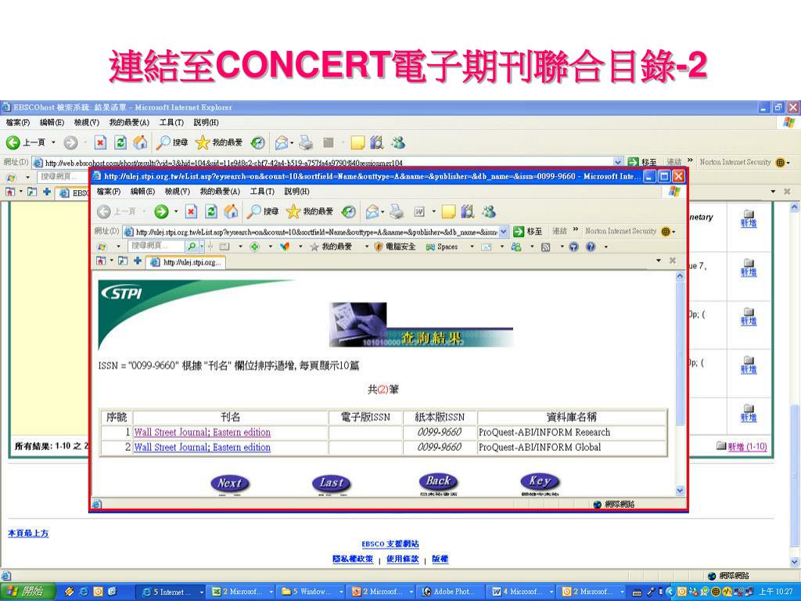Viewport: 801px width, 601px height.
Task: Expand Spaces dropdown arrow in STPI toolbar
Action: point(472,247)
